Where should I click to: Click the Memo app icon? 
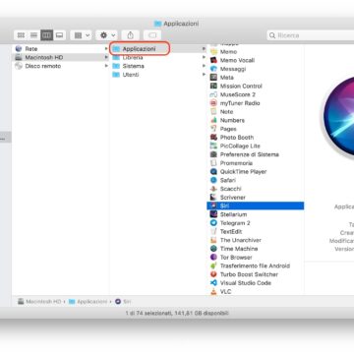coord(213,52)
